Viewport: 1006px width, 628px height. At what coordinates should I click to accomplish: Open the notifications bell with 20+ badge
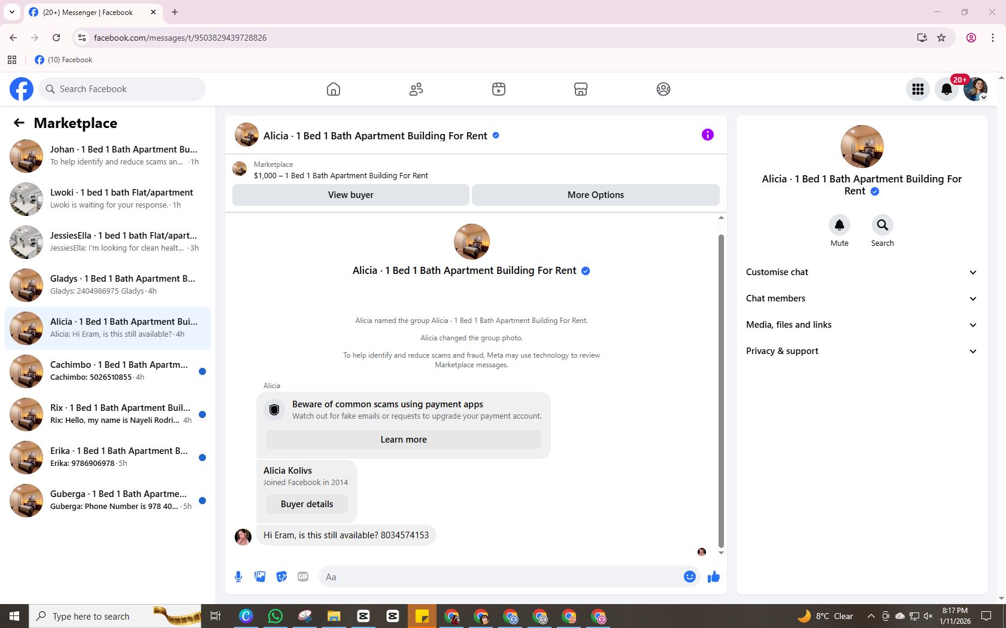[x=947, y=89]
